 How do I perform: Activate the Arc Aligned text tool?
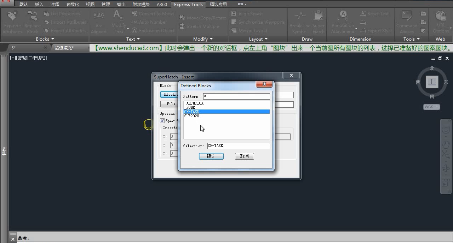99,22
